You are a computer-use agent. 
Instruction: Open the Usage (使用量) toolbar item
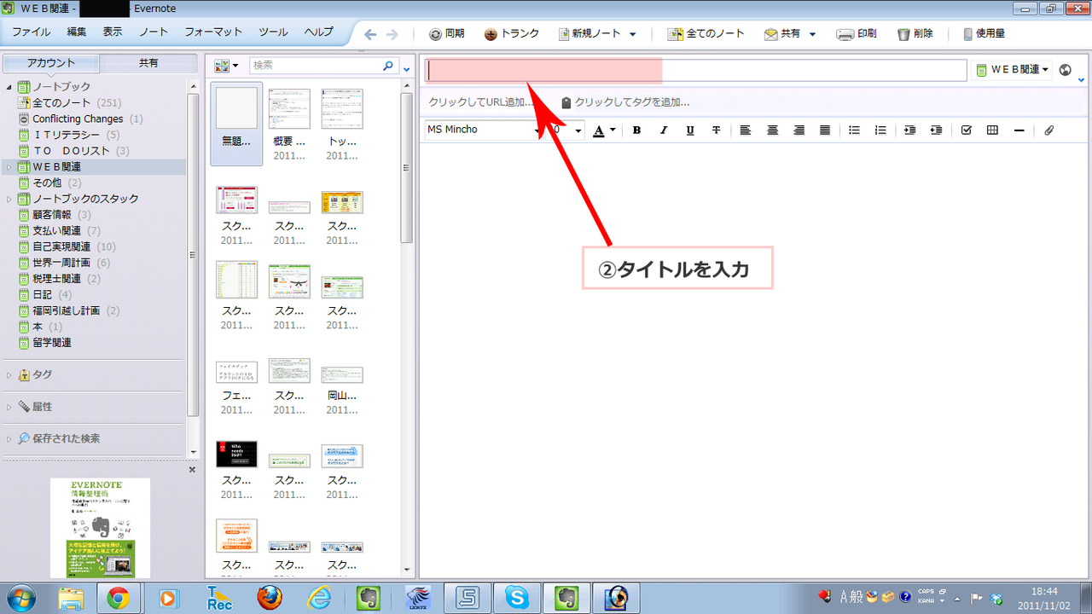(984, 34)
